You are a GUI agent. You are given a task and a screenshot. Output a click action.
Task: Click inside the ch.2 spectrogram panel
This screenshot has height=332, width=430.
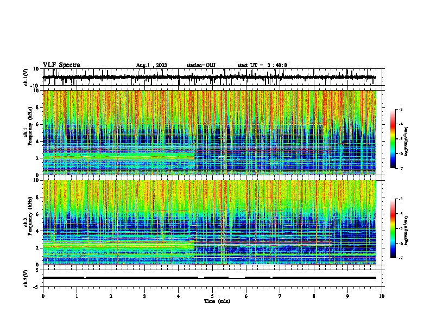(213, 222)
